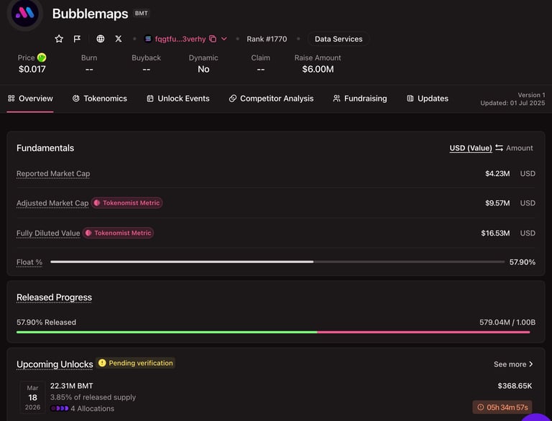Click the $368.65K unlock value
Screen dimensions: 552x421
[x=515, y=386]
